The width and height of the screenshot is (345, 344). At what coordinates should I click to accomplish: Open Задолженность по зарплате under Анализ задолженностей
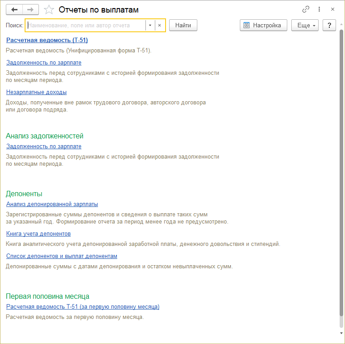coord(44,146)
